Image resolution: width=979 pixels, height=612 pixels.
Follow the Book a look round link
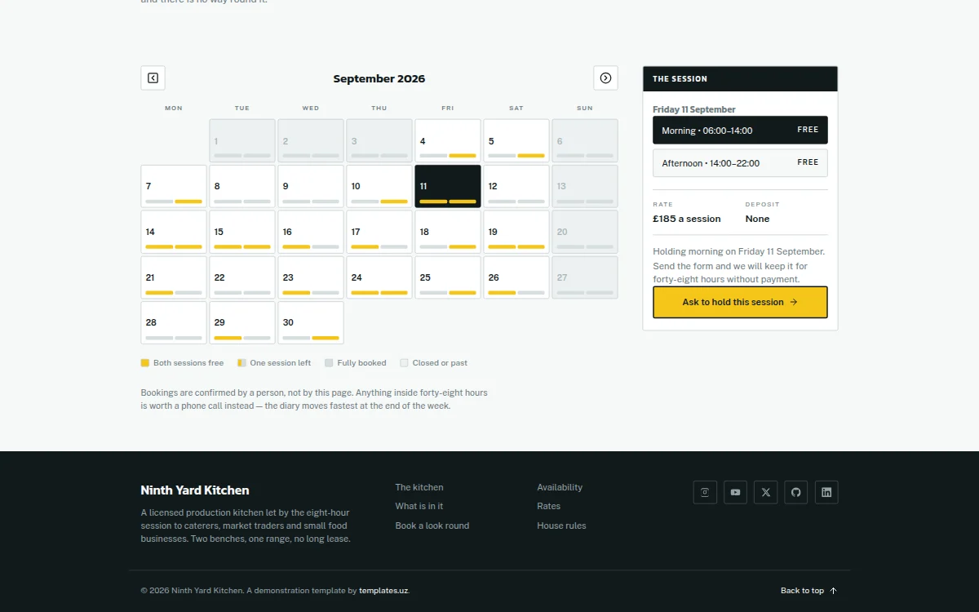pos(432,526)
